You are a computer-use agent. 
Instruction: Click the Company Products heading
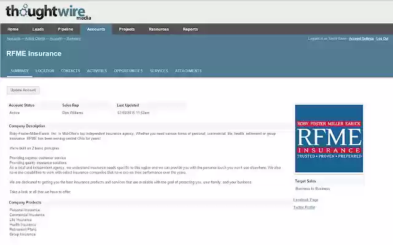click(25, 203)
